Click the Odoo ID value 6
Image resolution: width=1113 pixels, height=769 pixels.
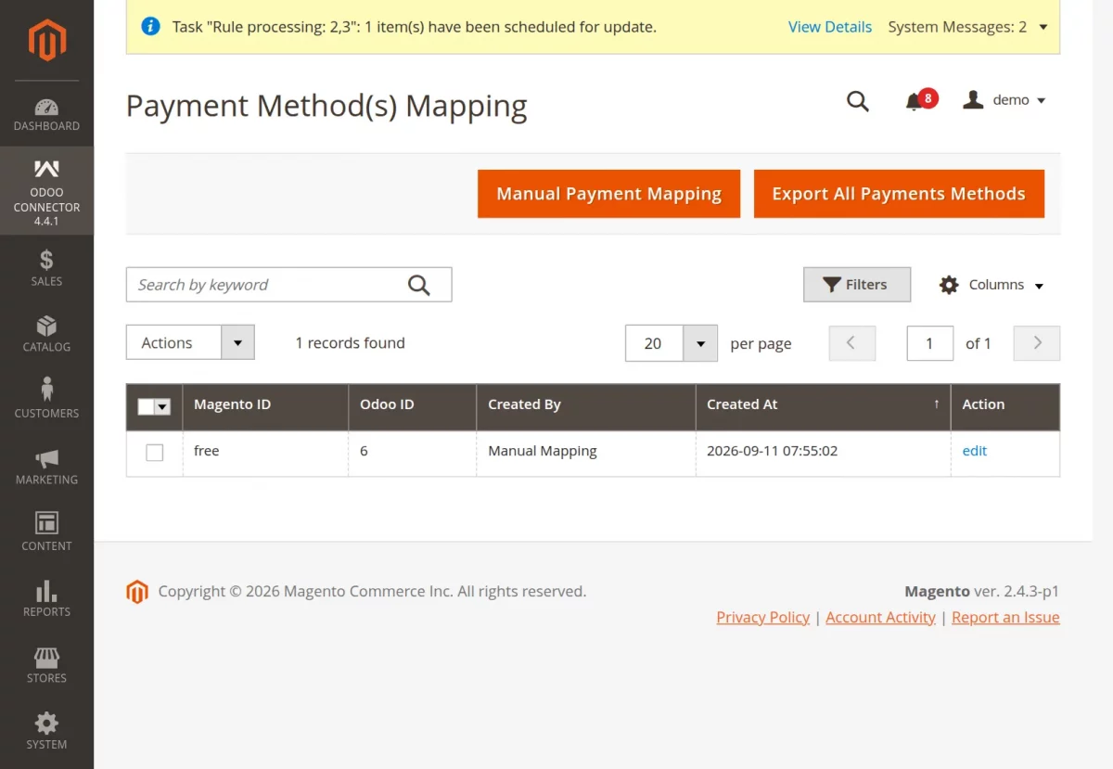point(364,451)
